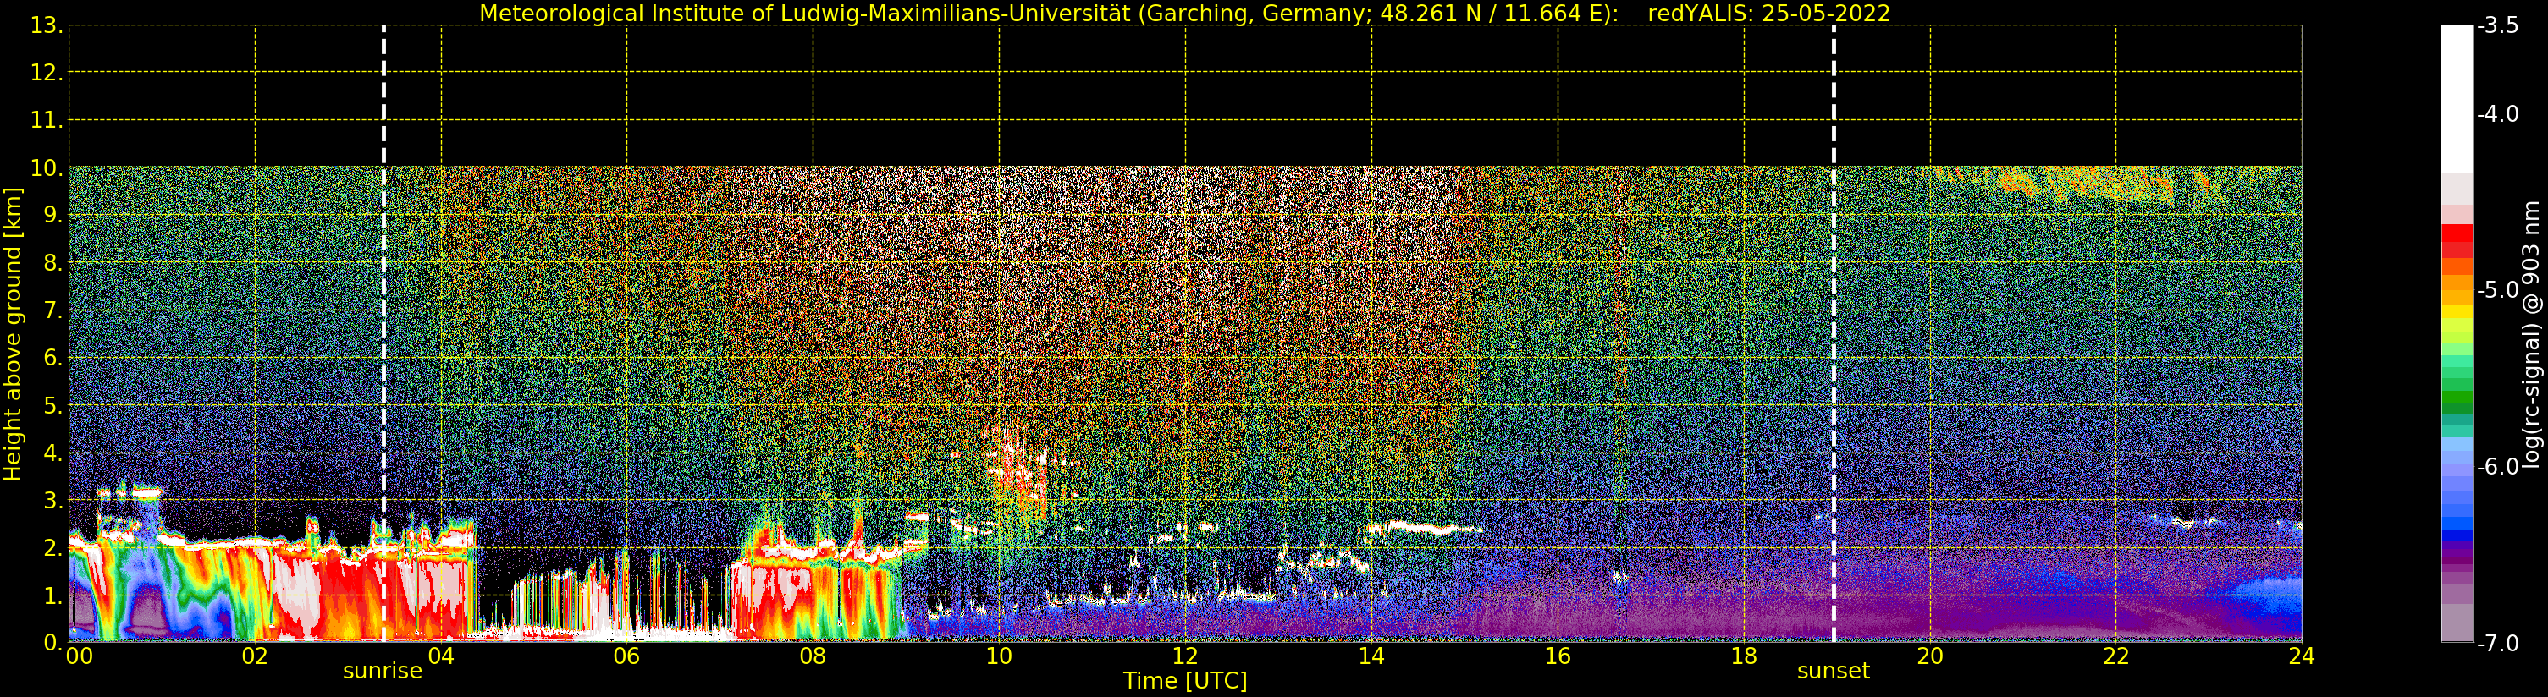Click the 'Height above ground [km]' y-axis label
Image resolution: width=2548 pixels, height=697 pixels.
click(x=12, y=334)
